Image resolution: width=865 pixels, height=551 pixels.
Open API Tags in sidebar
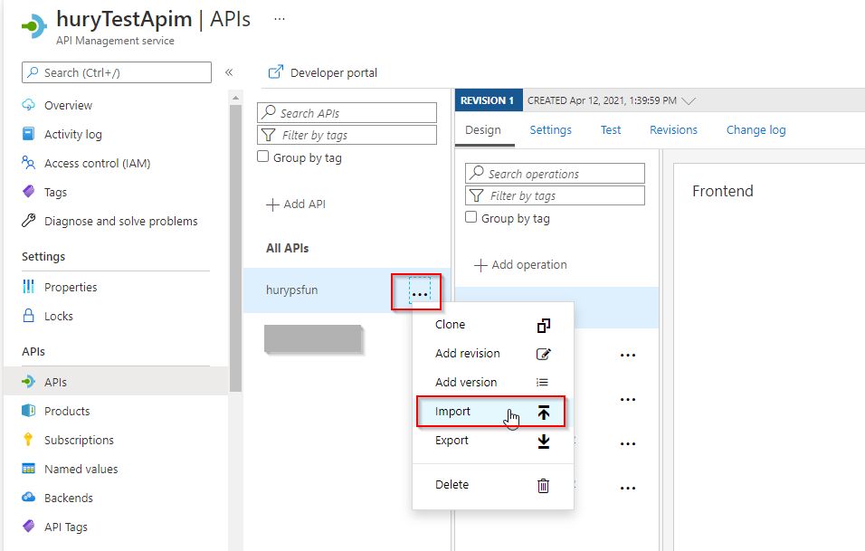tap(66, 527)
